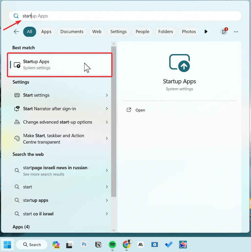The width and height of the screenshot is (251, 252).
Task: Click the Start settings icon
Action: click(17, 95)
